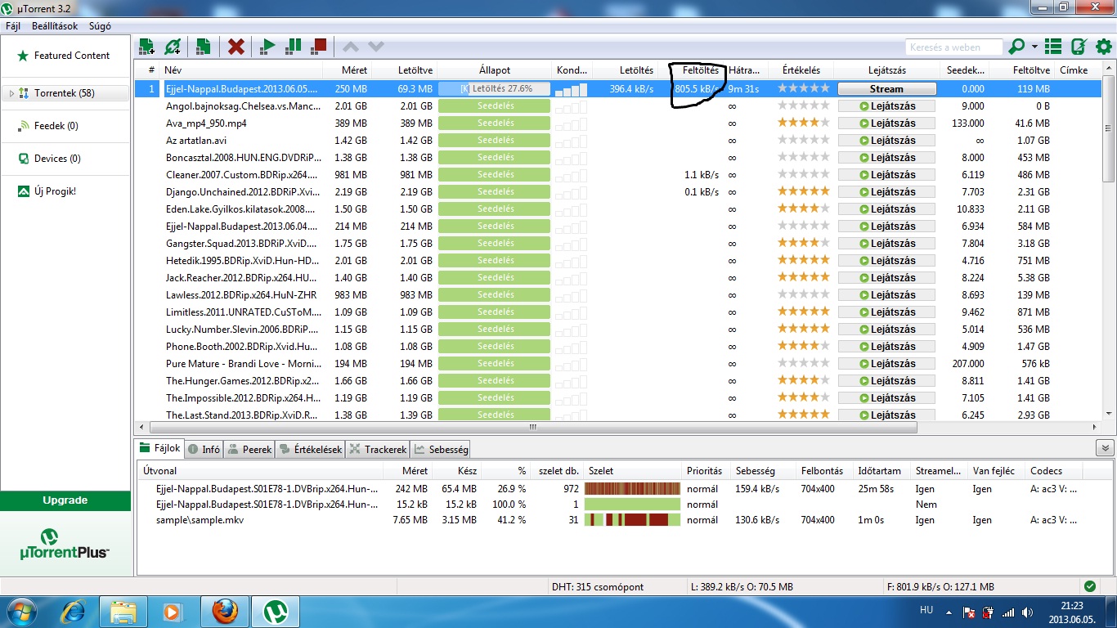Switch to the Fájlok tab
Image resolution: width=1117 pixels, height=628 pixels.
(159, 448)
